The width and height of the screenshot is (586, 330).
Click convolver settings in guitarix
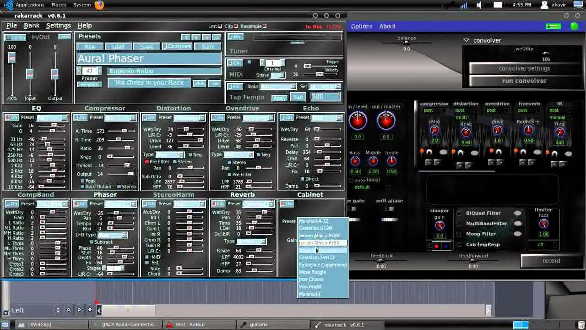tap(524, 69)
